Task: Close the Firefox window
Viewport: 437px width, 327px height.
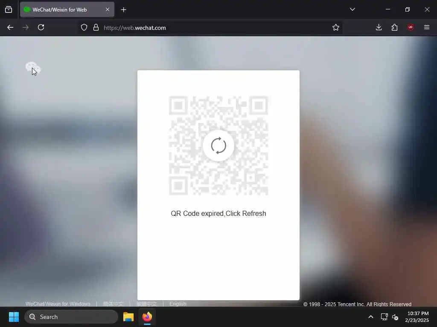Action: pyautogui.click(x=427, y=9)
